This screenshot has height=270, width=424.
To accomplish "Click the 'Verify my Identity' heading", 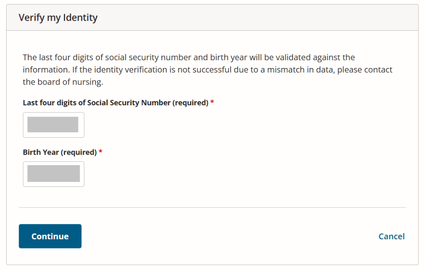I will 58,18.
